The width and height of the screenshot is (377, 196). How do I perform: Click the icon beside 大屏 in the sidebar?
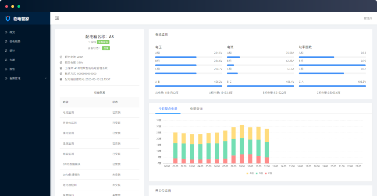pos(6,60)
